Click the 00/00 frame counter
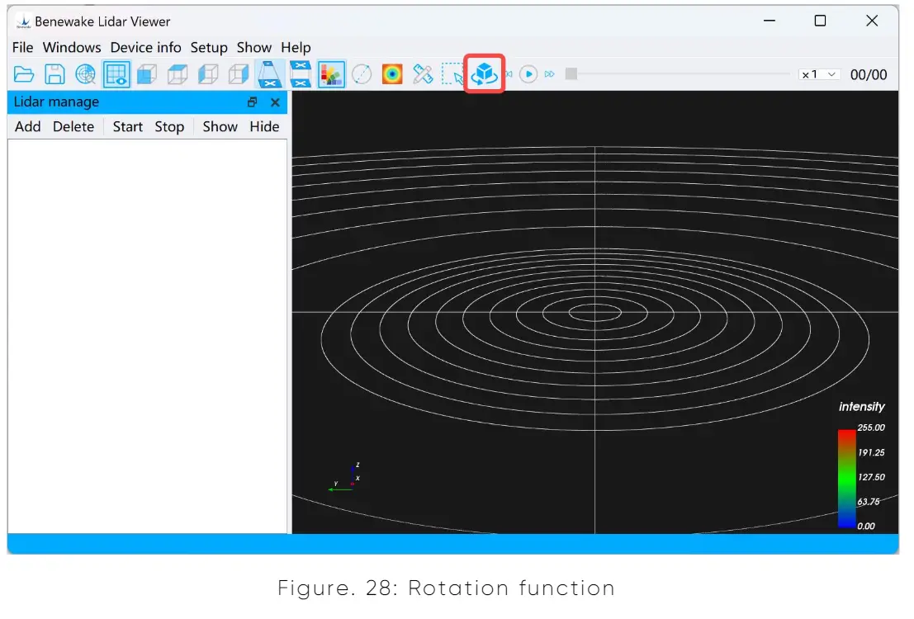The width and height of the screenshot is (914, 619). point(869,74)
